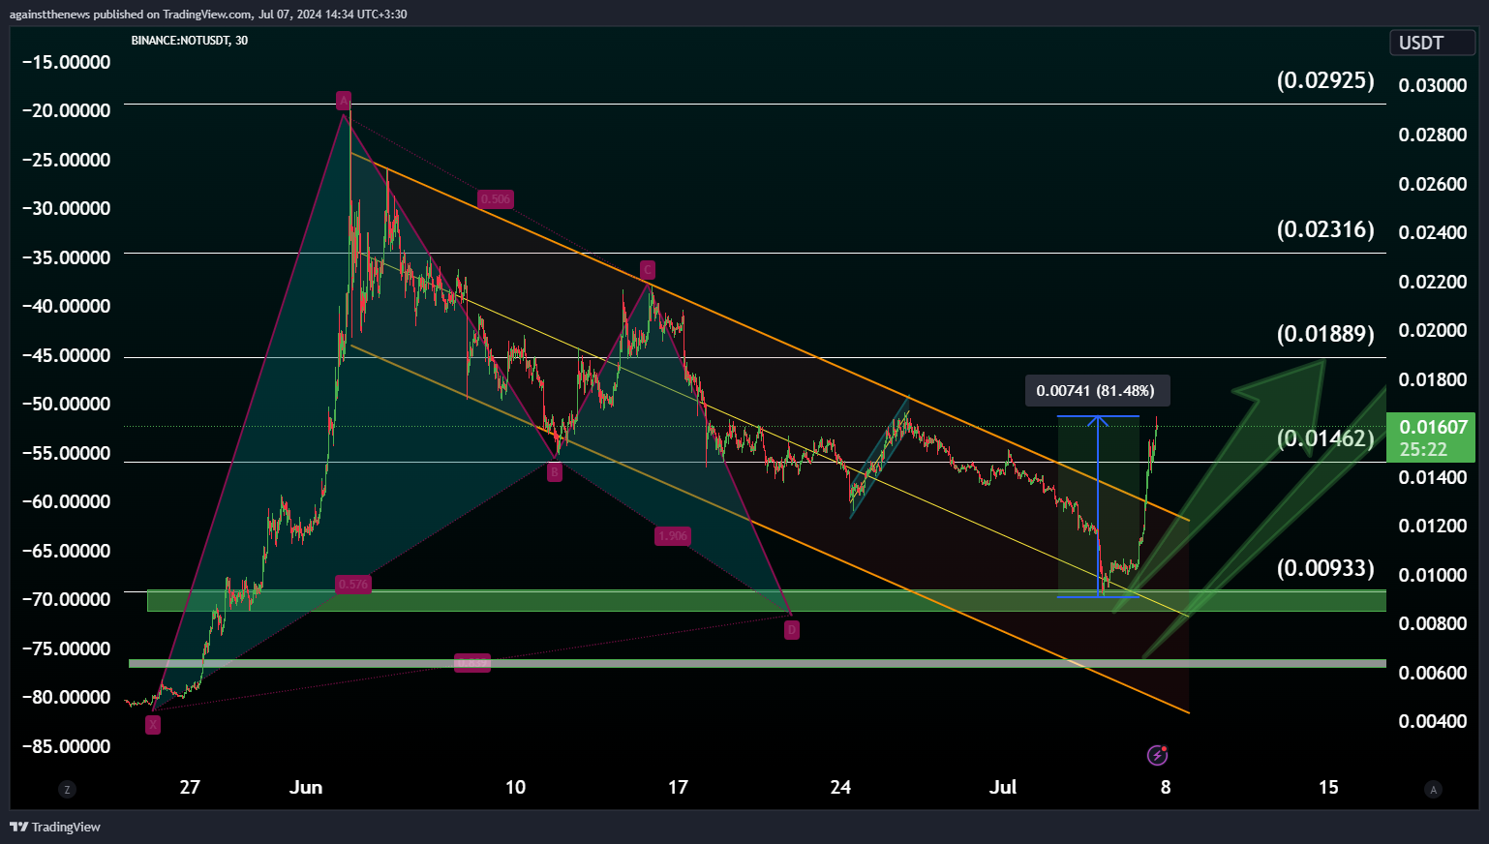
Task: Click the 0.506 ratio label
Action: 495,199
